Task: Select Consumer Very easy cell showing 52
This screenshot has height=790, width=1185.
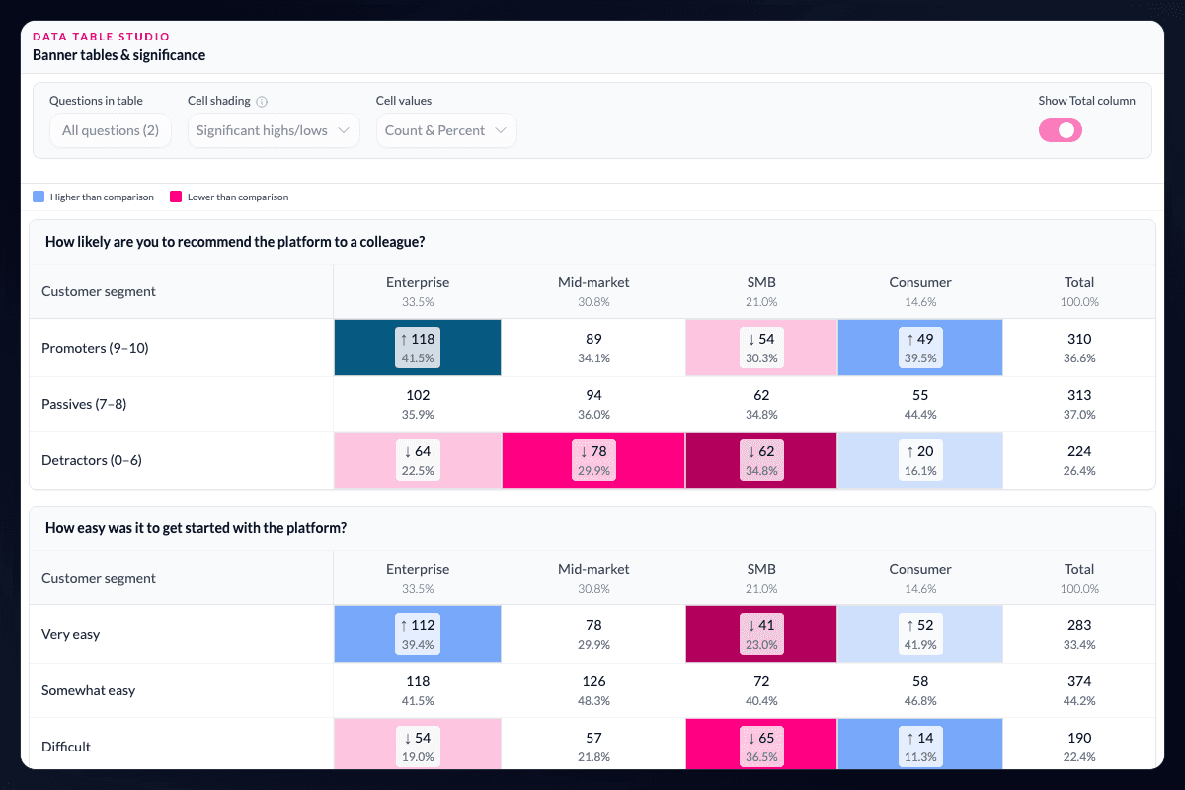Action: 920,634
